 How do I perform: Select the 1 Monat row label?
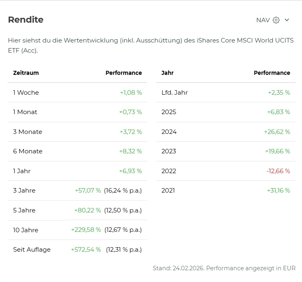tap(25, 112)
